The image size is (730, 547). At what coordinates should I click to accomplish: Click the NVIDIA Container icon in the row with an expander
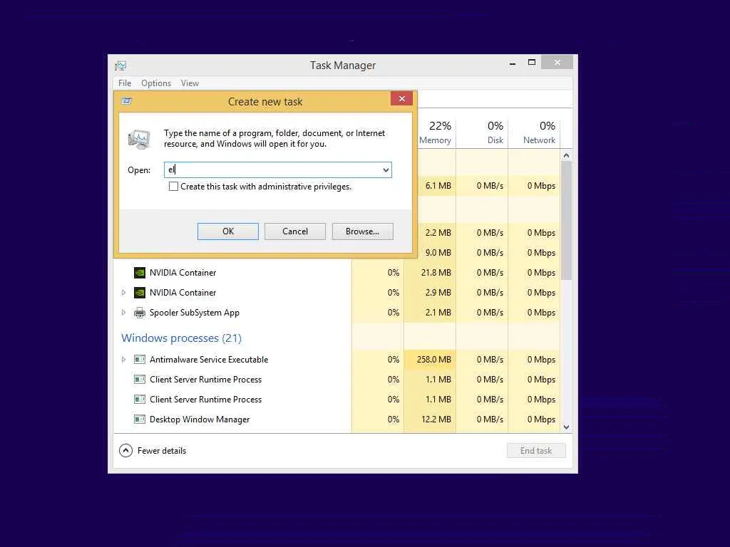140,293
